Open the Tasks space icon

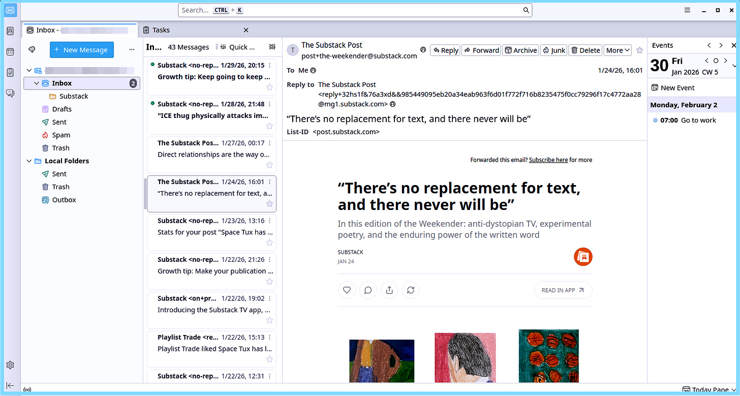click(10, 72)
